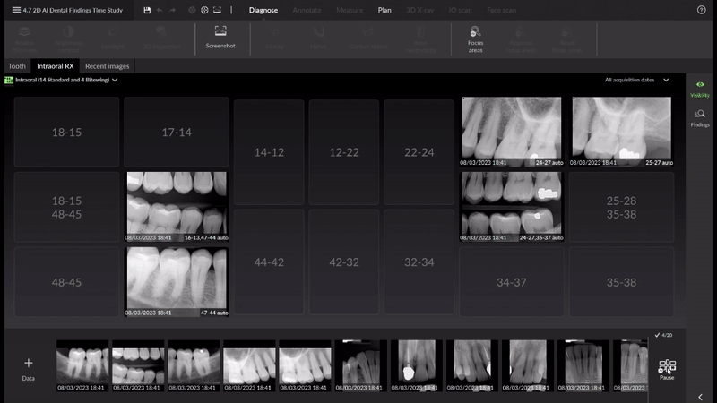The height and width of the screenshot is (403, 717).
Task: Click the empty 34-37 slot
Action: (x=512, y=282)
